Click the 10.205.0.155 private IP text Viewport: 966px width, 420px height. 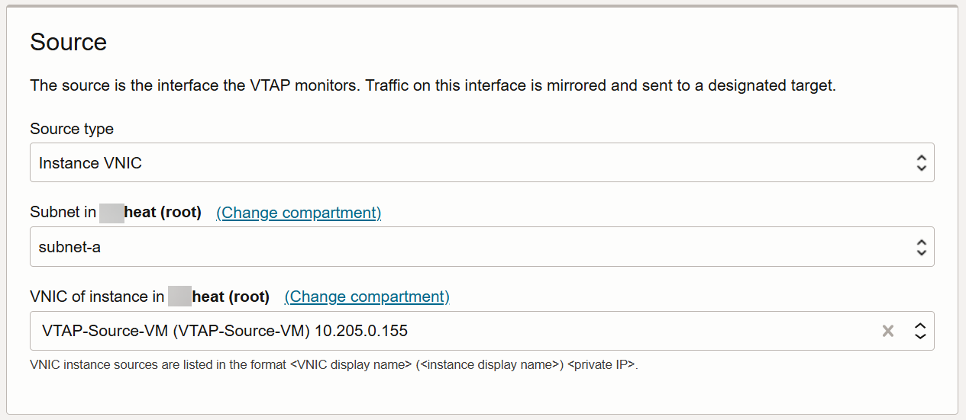click(x=361, y=331)
